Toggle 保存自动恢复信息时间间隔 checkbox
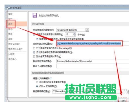The image size is (129, 102). click(34, 35)
